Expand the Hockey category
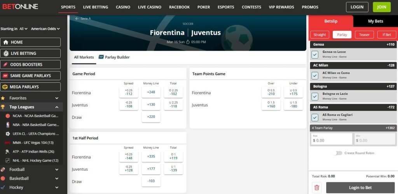398x194 pixels. click(57, 188)
